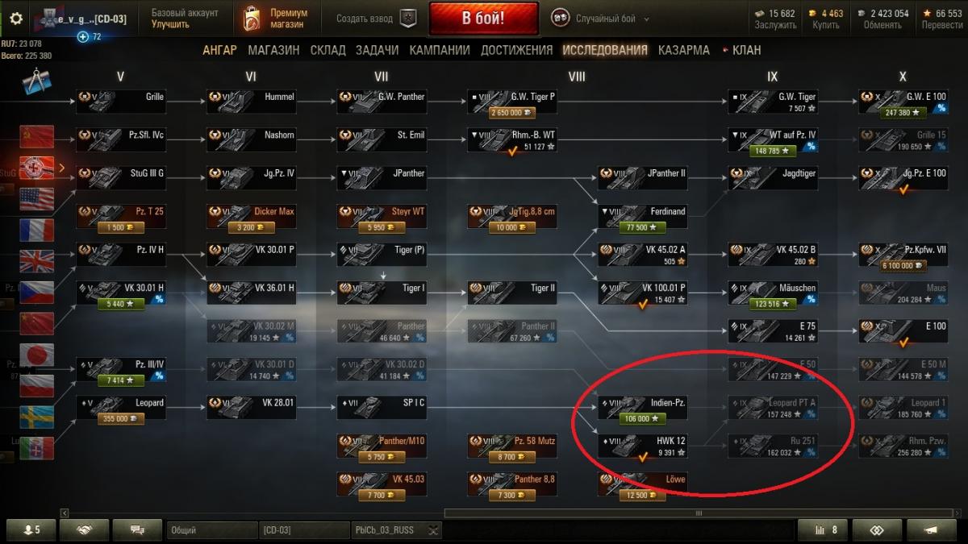Open the Достижения tab
The image size is (968, 544).
point(516,50)
